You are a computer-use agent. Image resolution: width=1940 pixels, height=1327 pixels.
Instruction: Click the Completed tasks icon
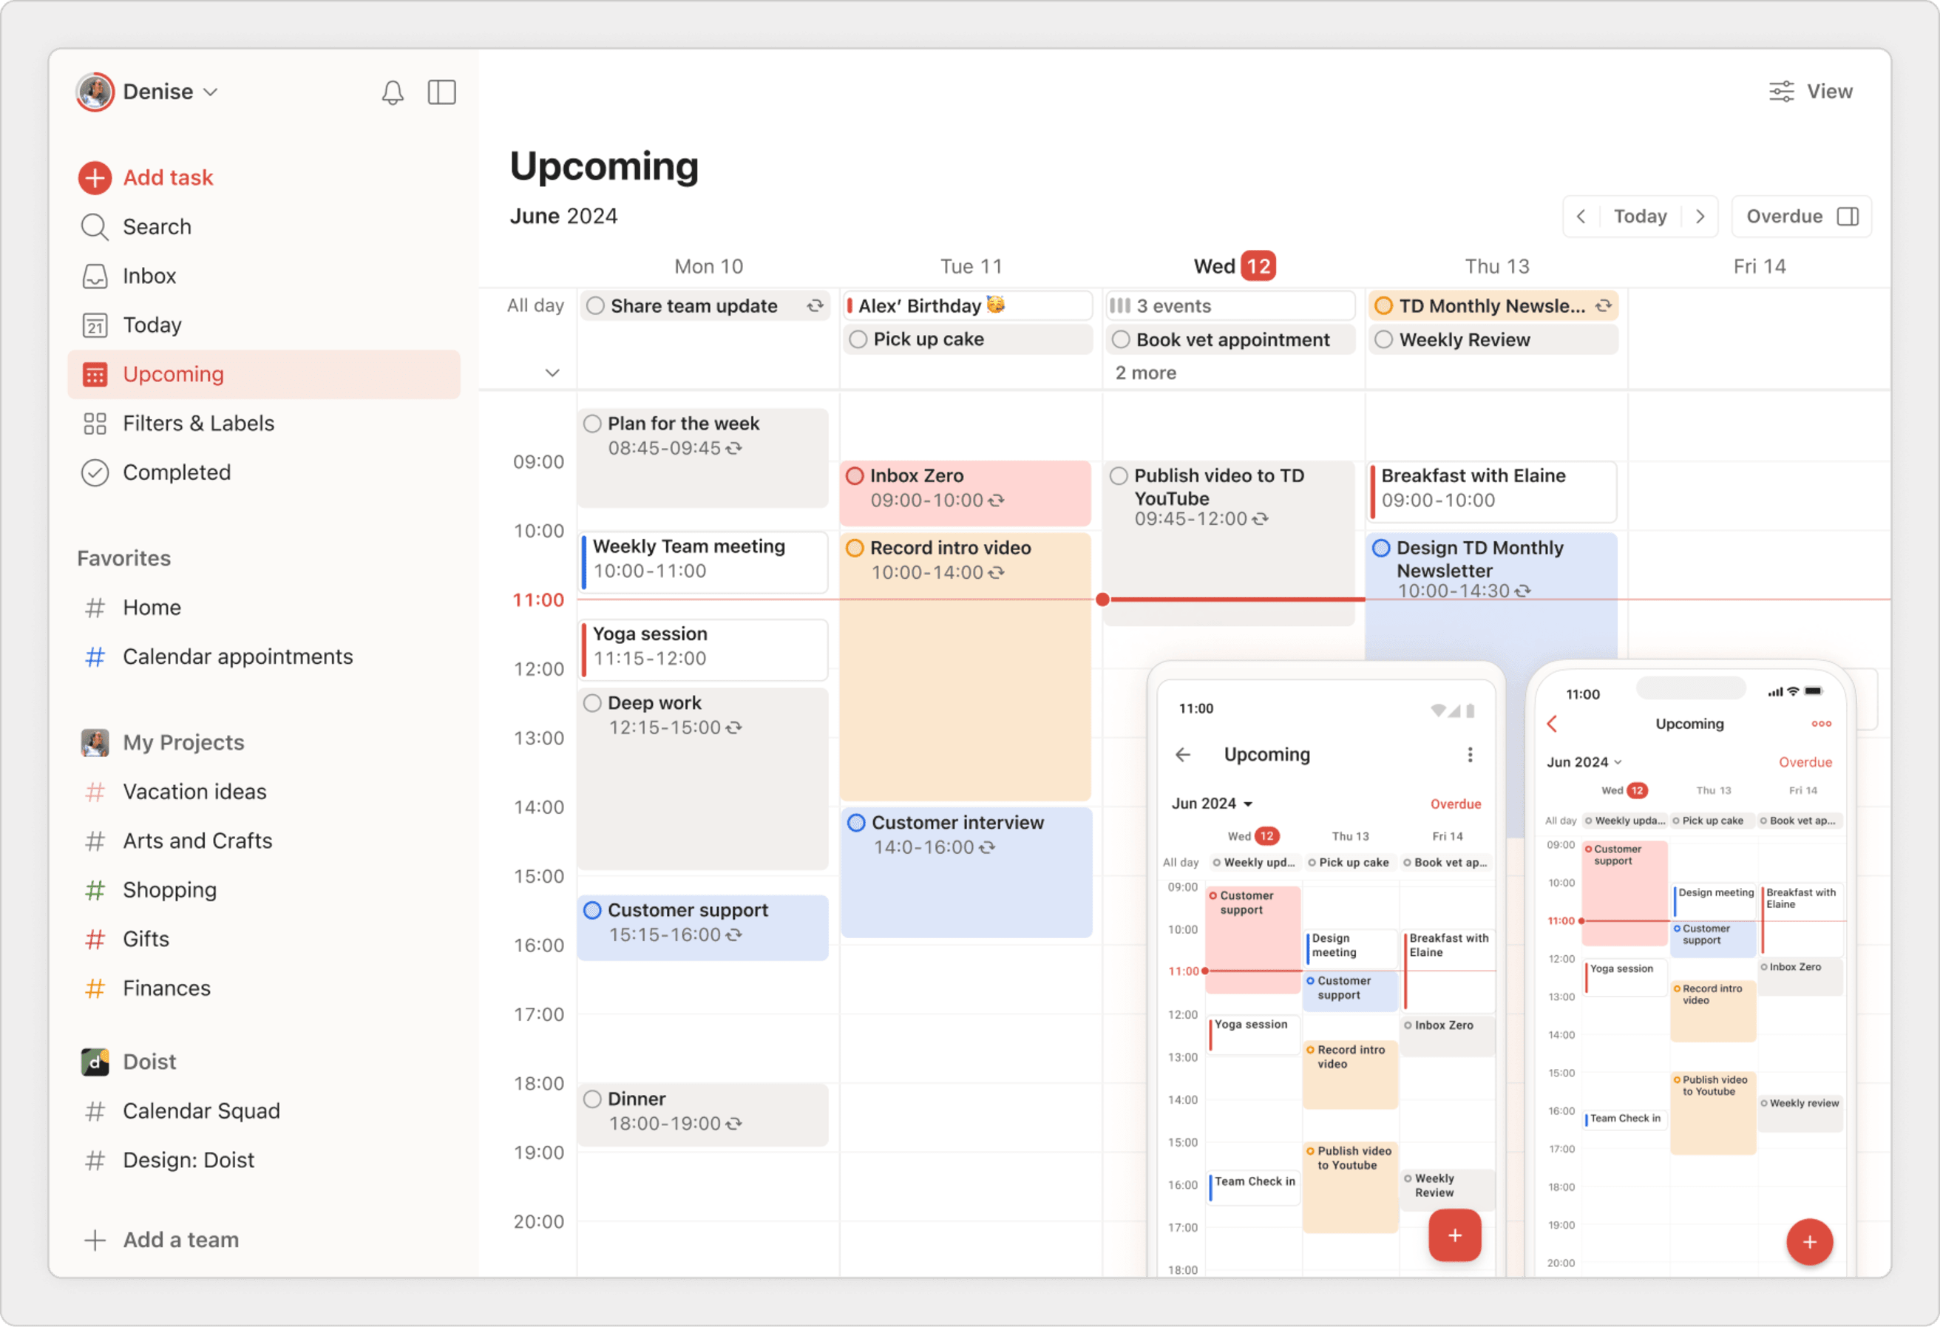click(x=96, y=470)
